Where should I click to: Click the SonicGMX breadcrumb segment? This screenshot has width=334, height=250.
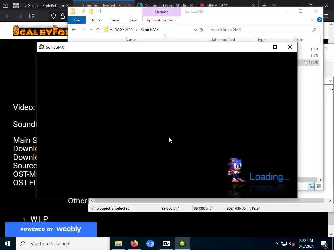[x=149, y=30]
